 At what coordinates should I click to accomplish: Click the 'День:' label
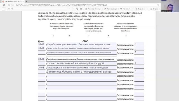pyautogui.click(x=41, y=41)
